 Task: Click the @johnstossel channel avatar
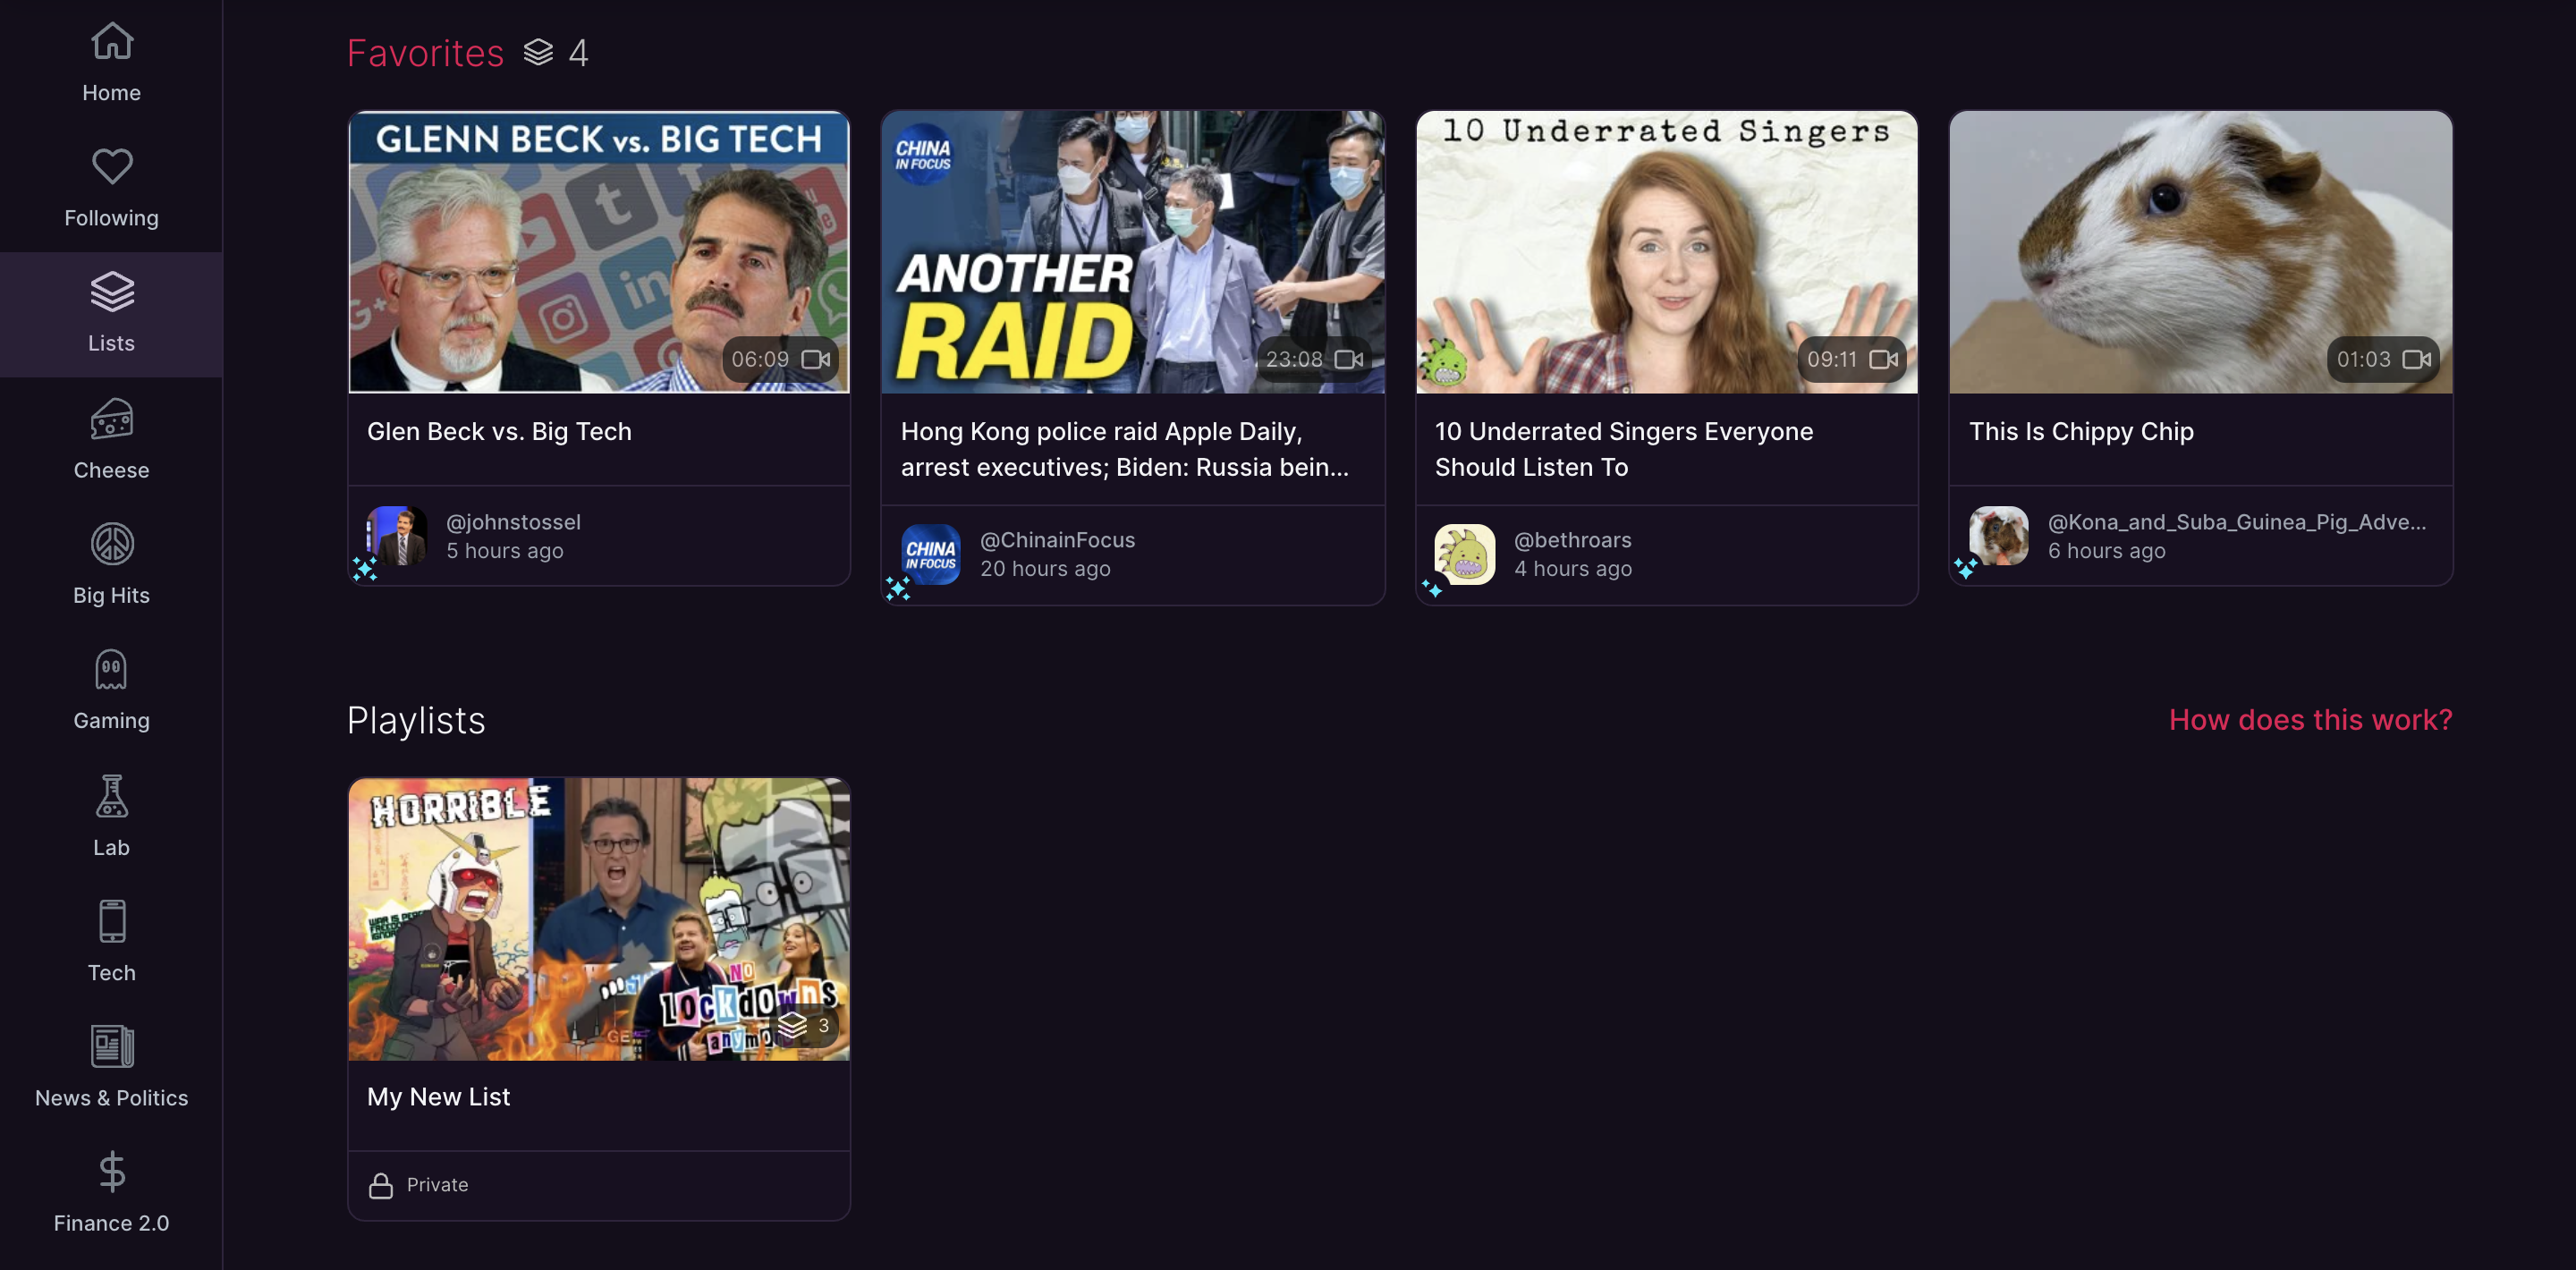tap(396, 536)
